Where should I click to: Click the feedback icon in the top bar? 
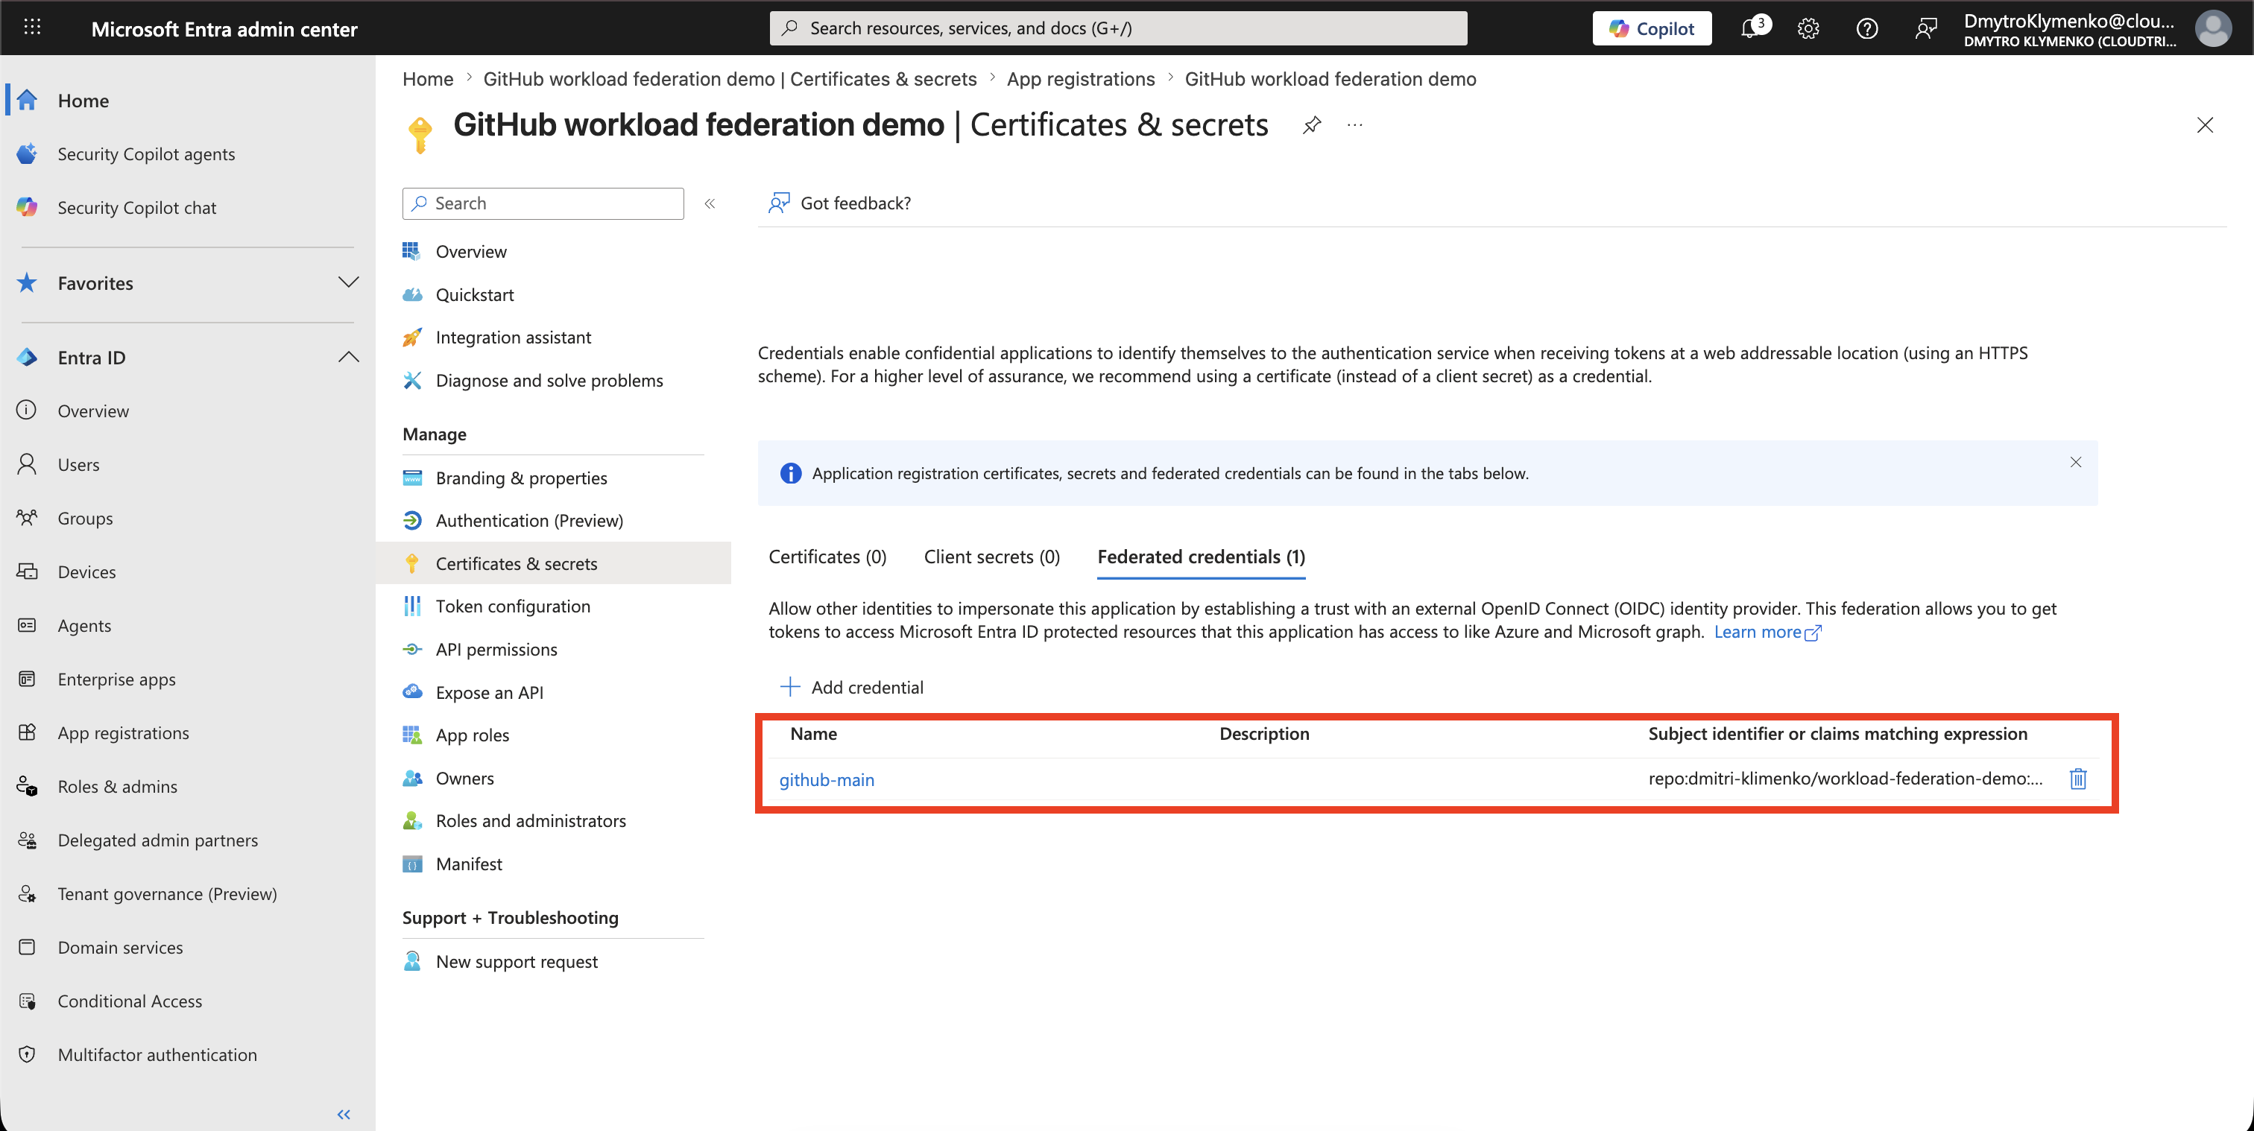(x=1925, y=28)
